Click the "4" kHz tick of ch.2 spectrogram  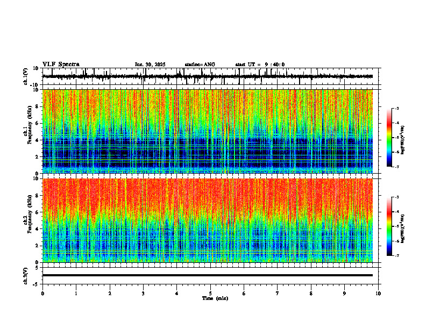(x=38, y=229)
